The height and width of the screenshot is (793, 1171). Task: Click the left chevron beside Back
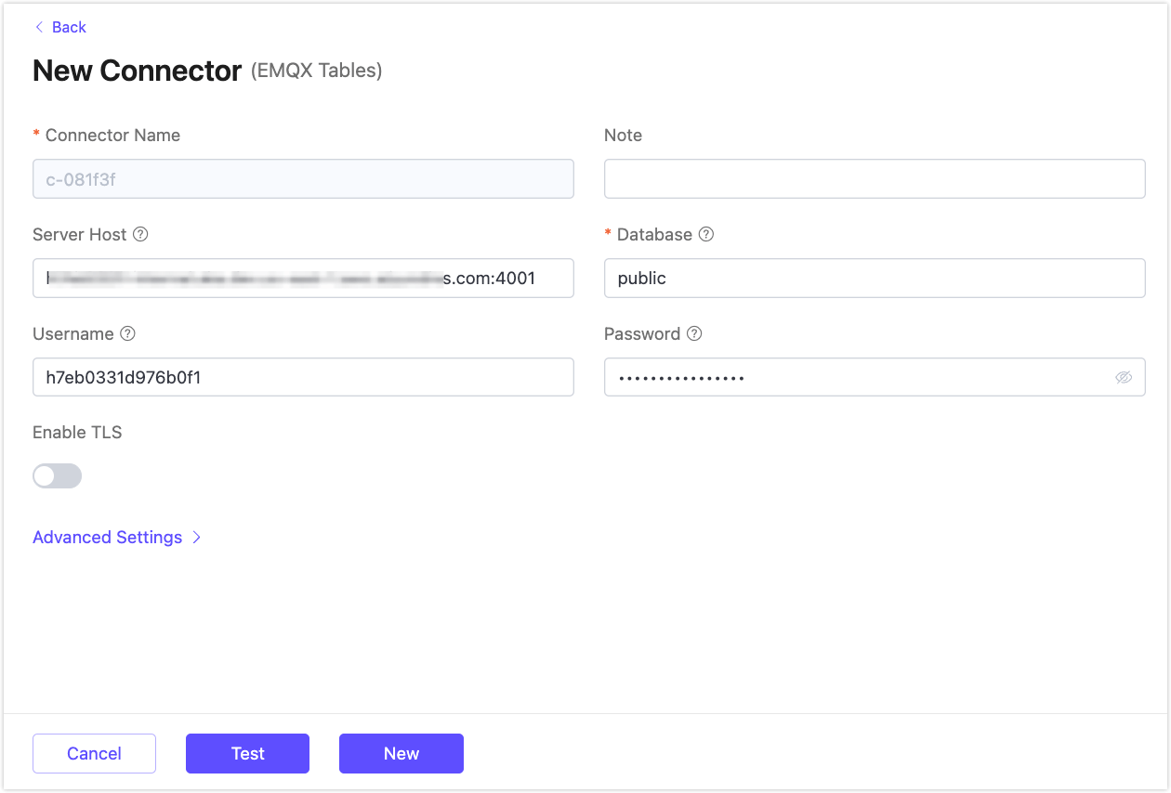(x=39, y=28)
